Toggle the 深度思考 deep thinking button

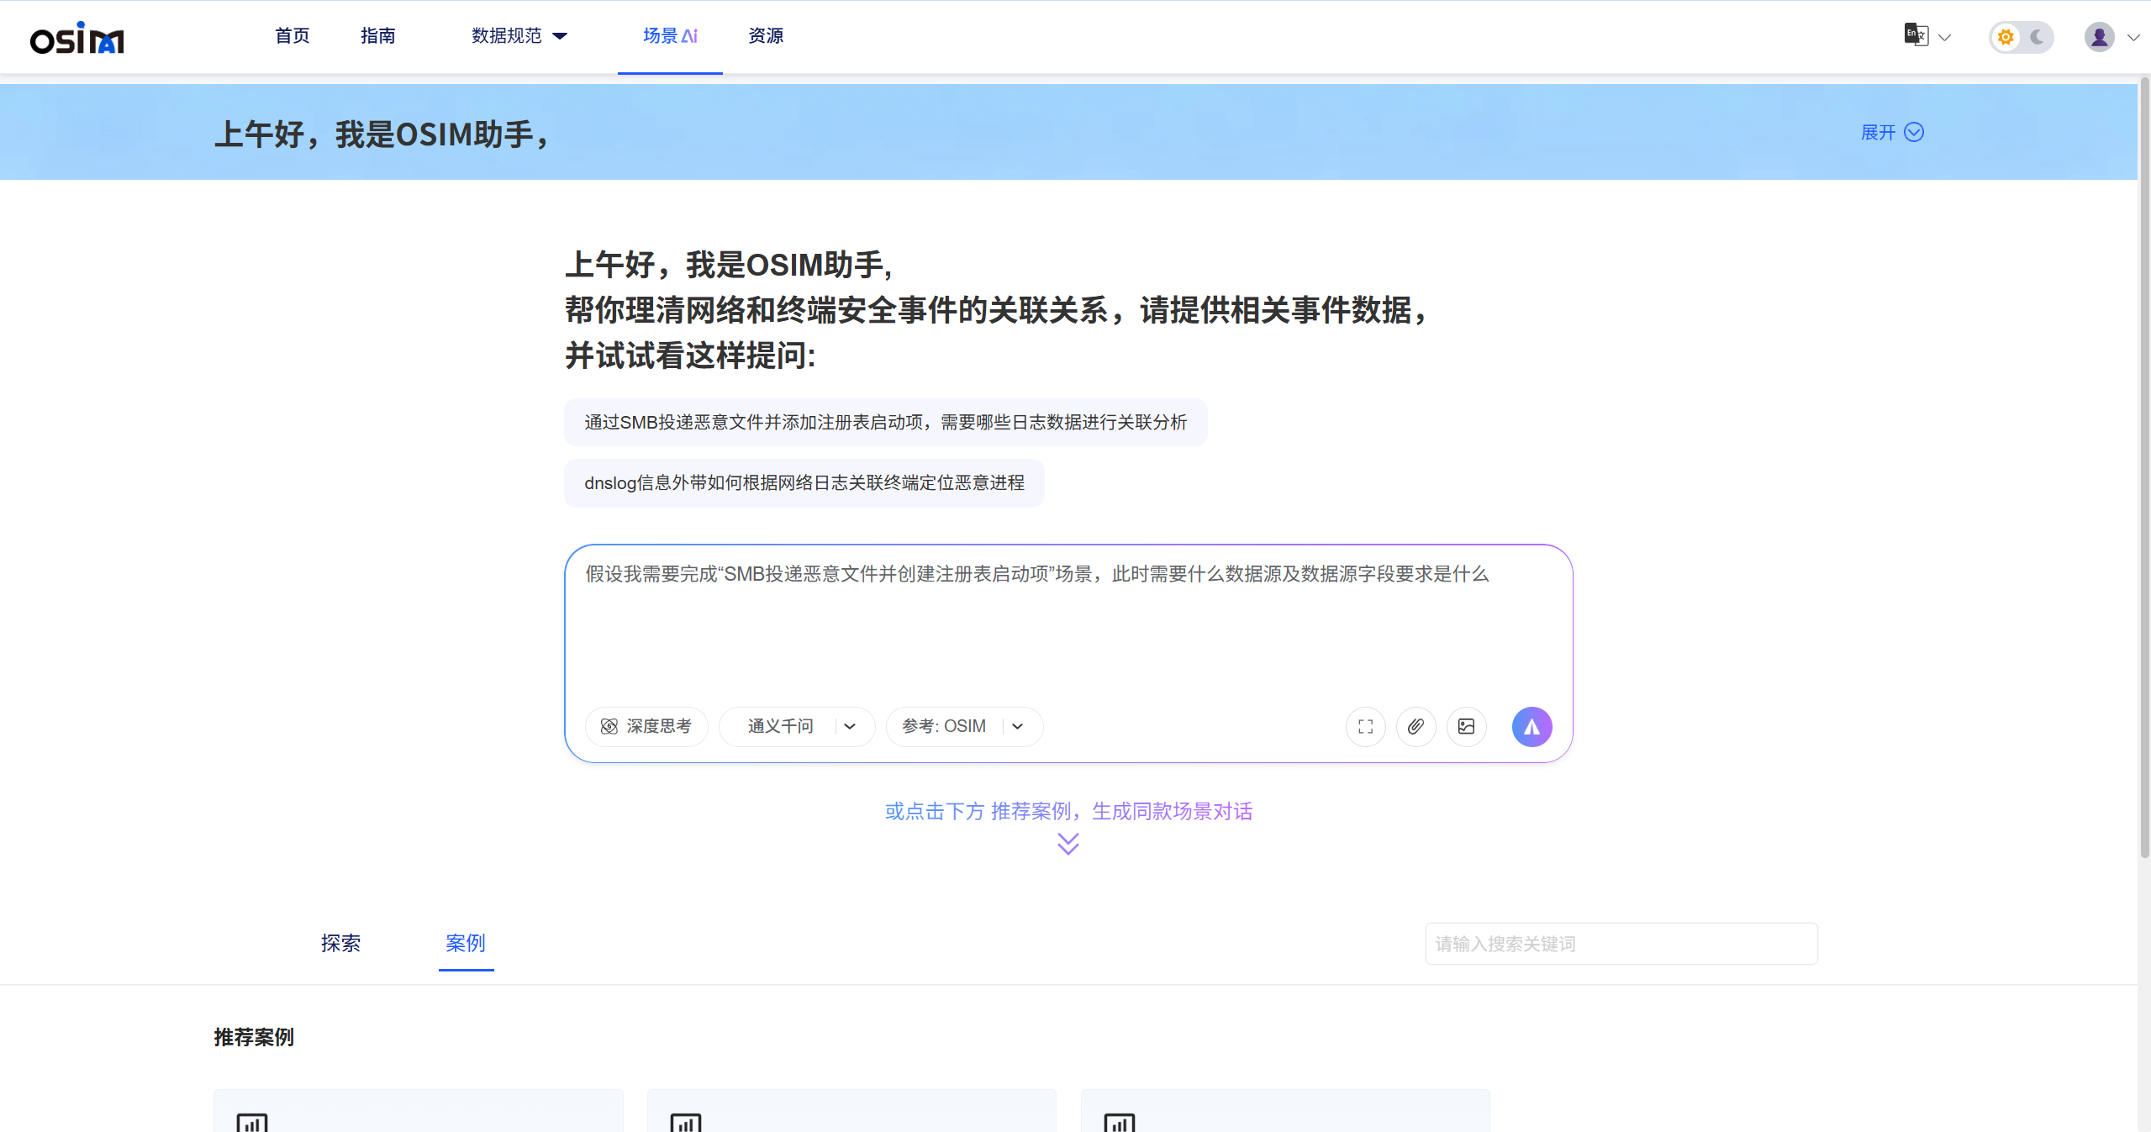tap(646, 726)
